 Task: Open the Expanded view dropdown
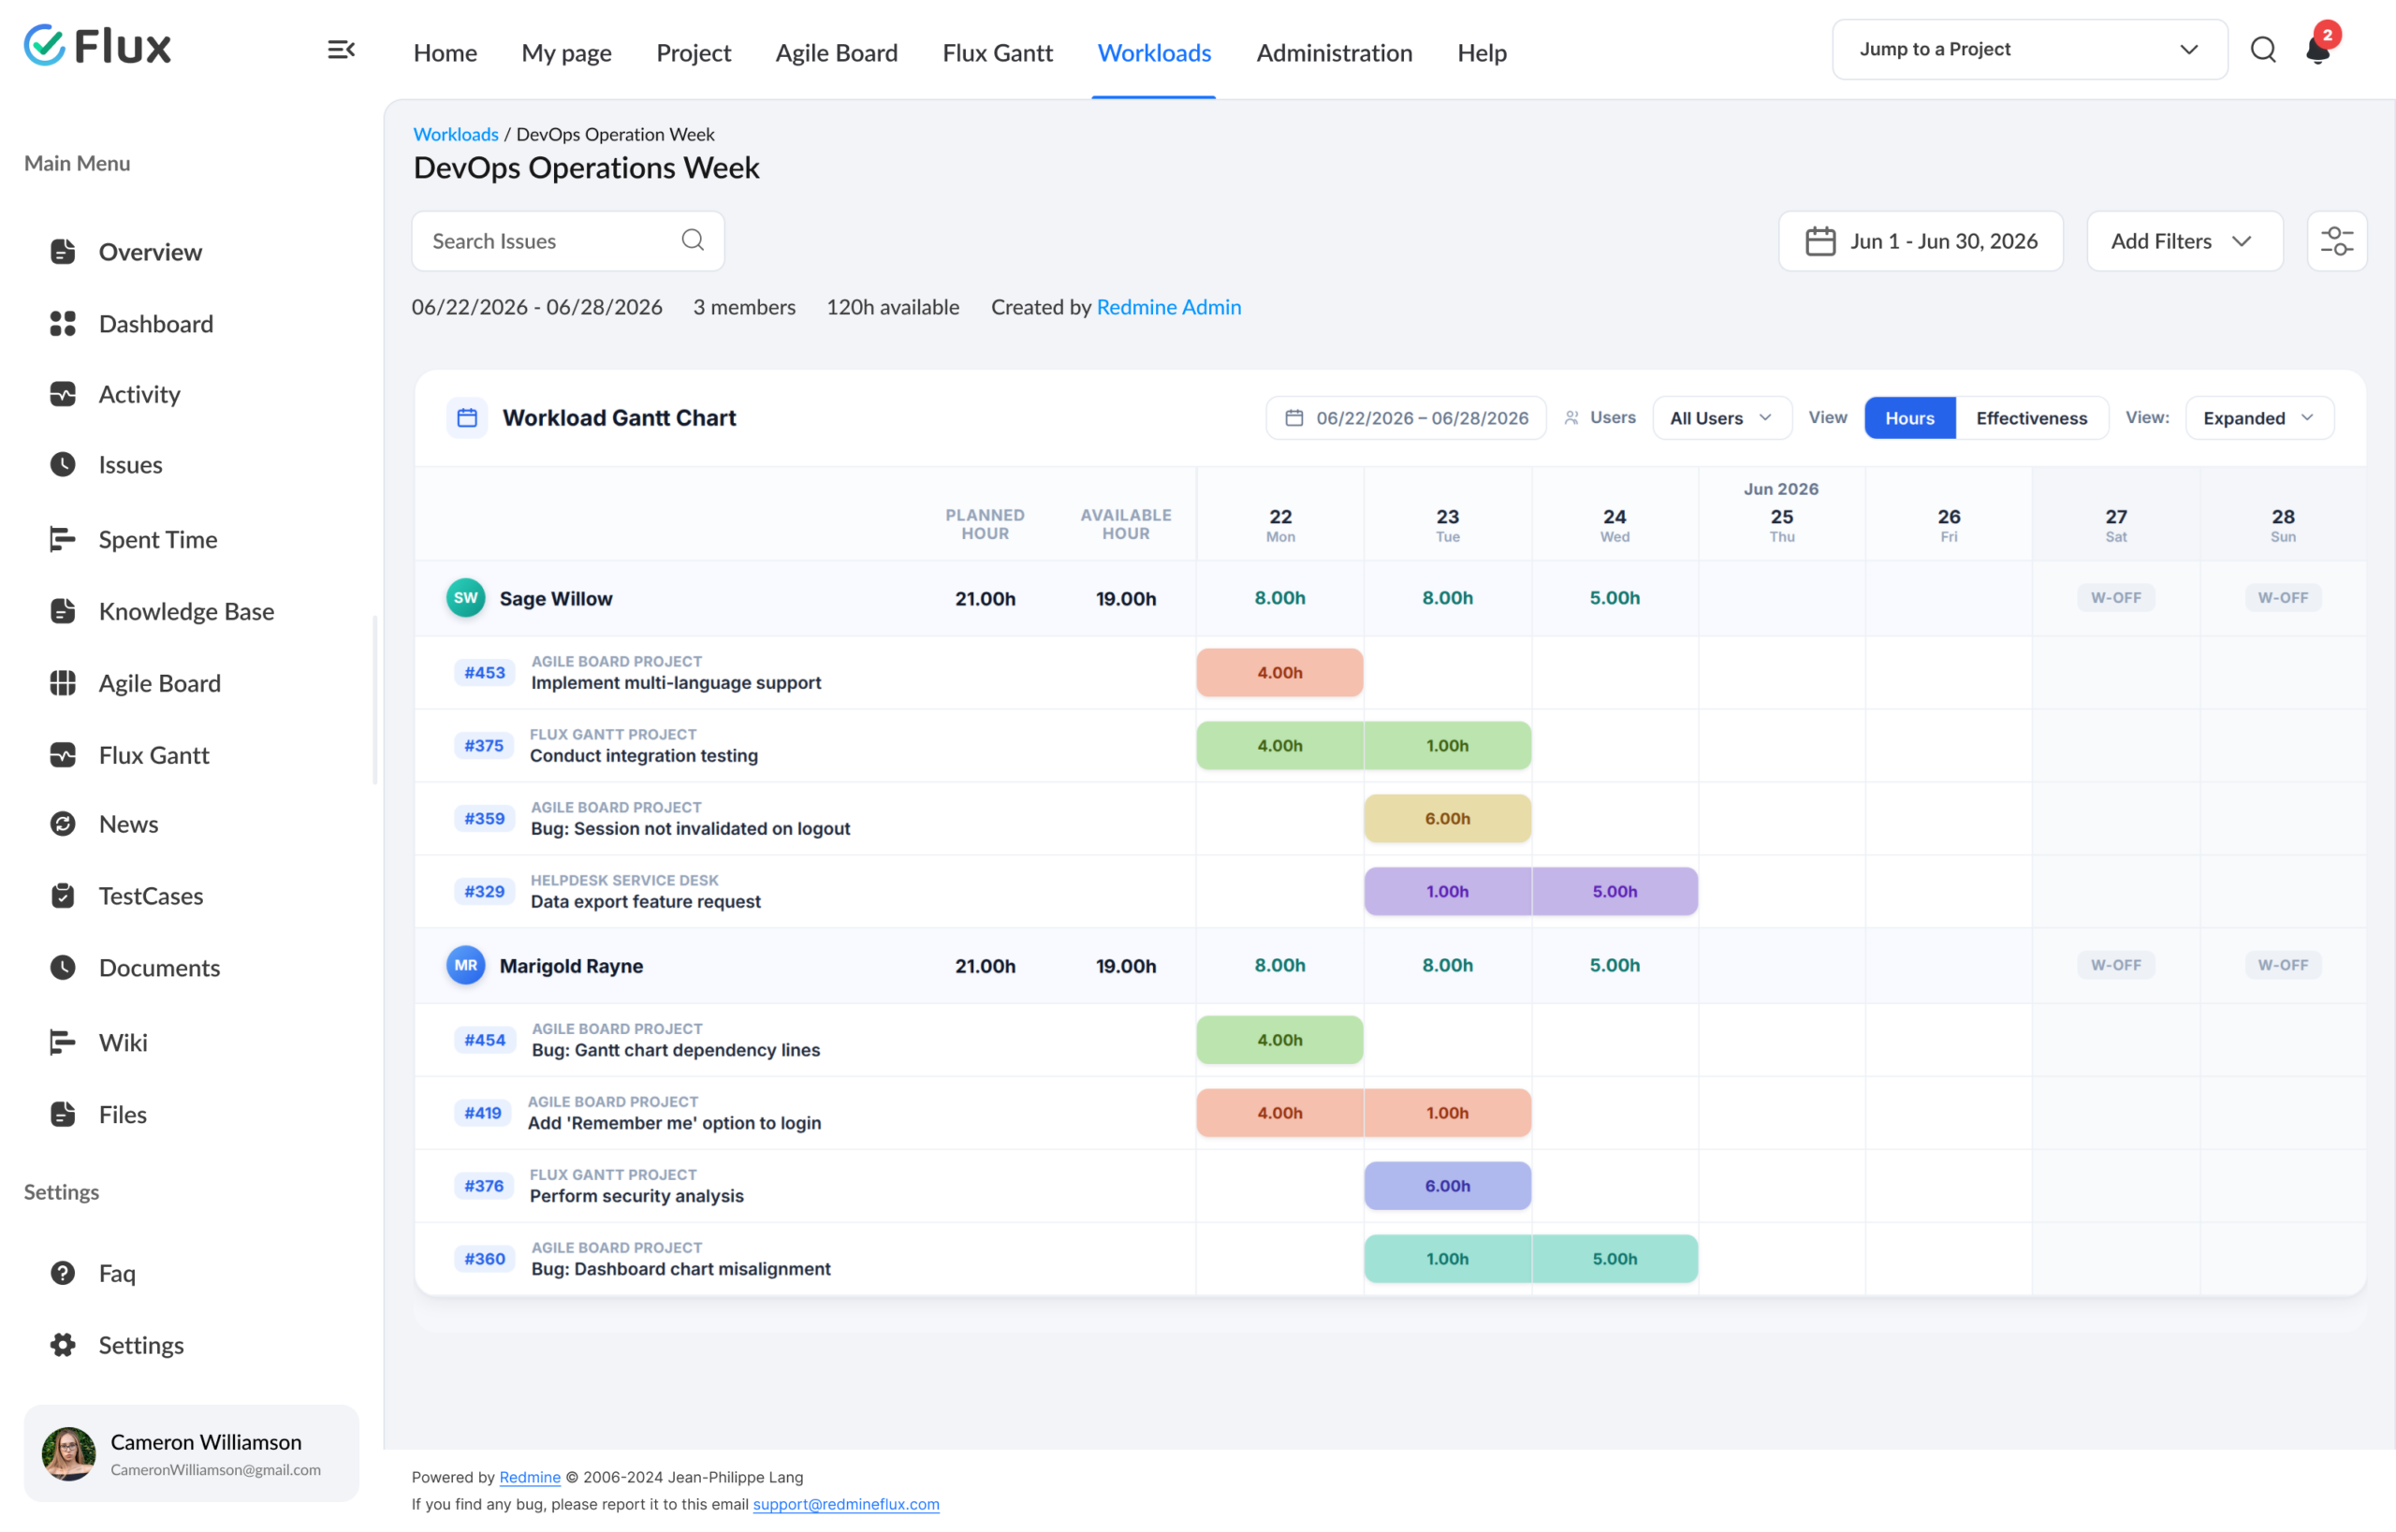pos(2258,417)
